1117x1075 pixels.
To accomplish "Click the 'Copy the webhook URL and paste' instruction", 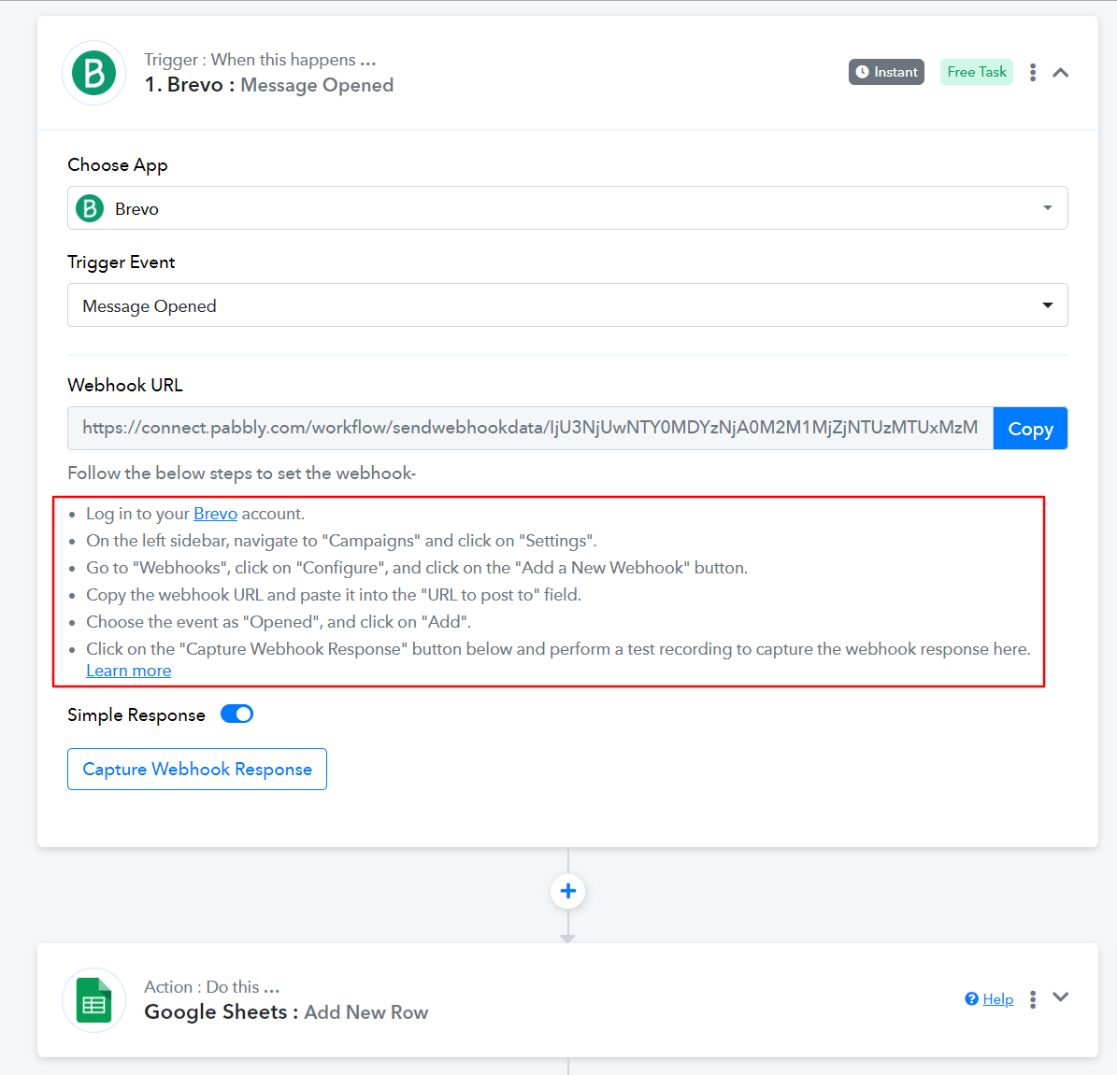I will point(334,594).
